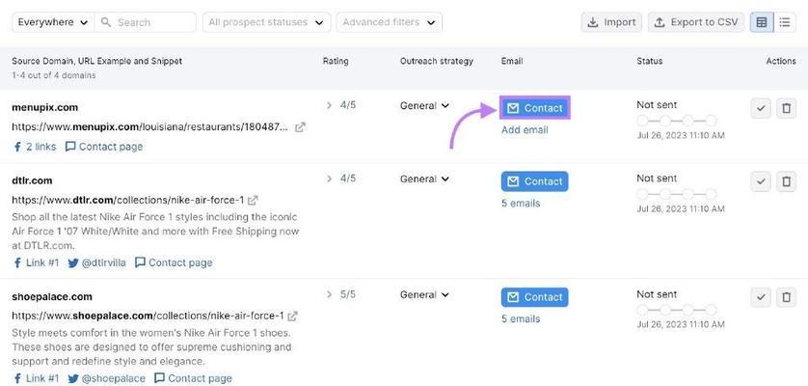
Task: Open 5 emails link for dtlr.com
Action: [521, 204]
